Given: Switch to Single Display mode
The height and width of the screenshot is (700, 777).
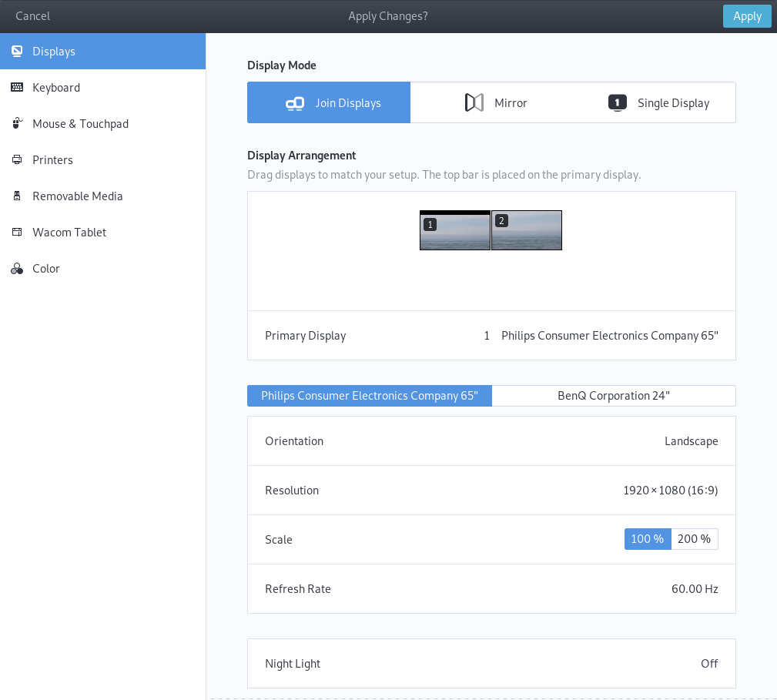Looking at the screenshot, I should click(658, 102).
